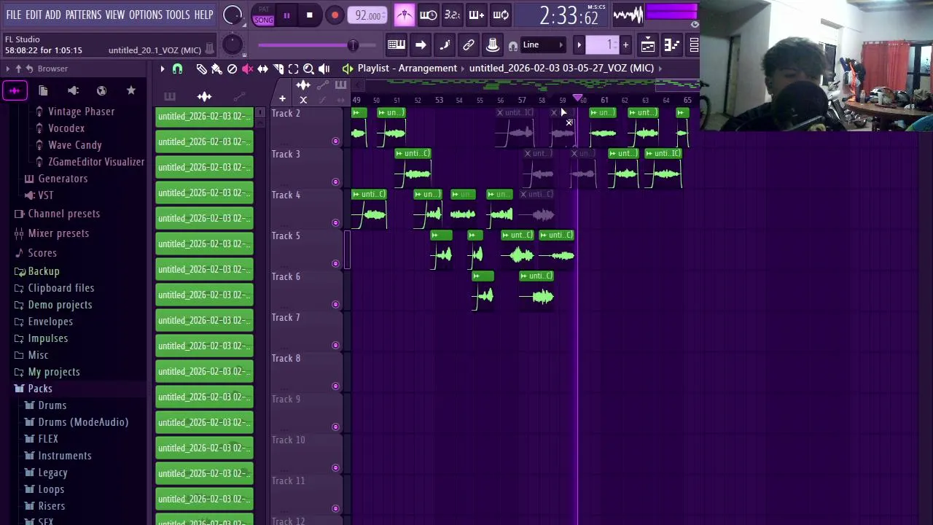Screen dimensions: 933x525
Task: Toggle the main snap magnet in toolbar
Action: pyautogui.click(x=513, y=46)
